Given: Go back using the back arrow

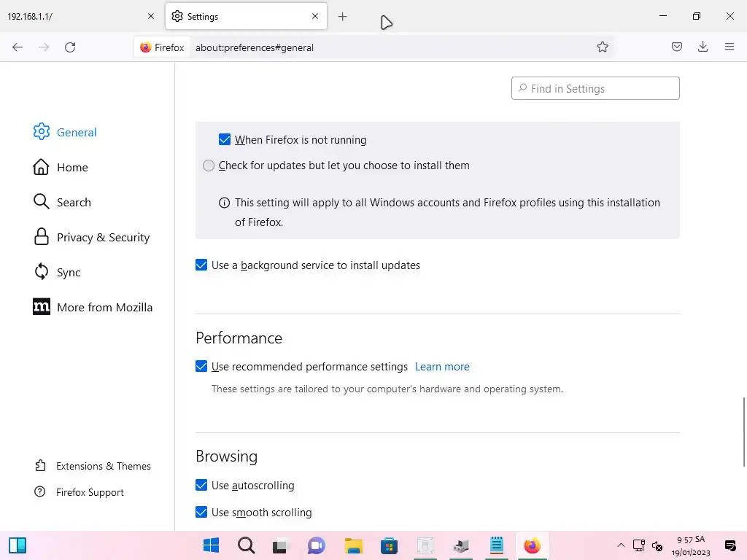Looking at the screenshot, I should (x=18, y=47).
